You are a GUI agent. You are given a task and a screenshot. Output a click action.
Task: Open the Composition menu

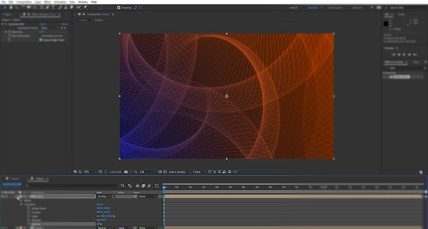click(x=24, y=2)
